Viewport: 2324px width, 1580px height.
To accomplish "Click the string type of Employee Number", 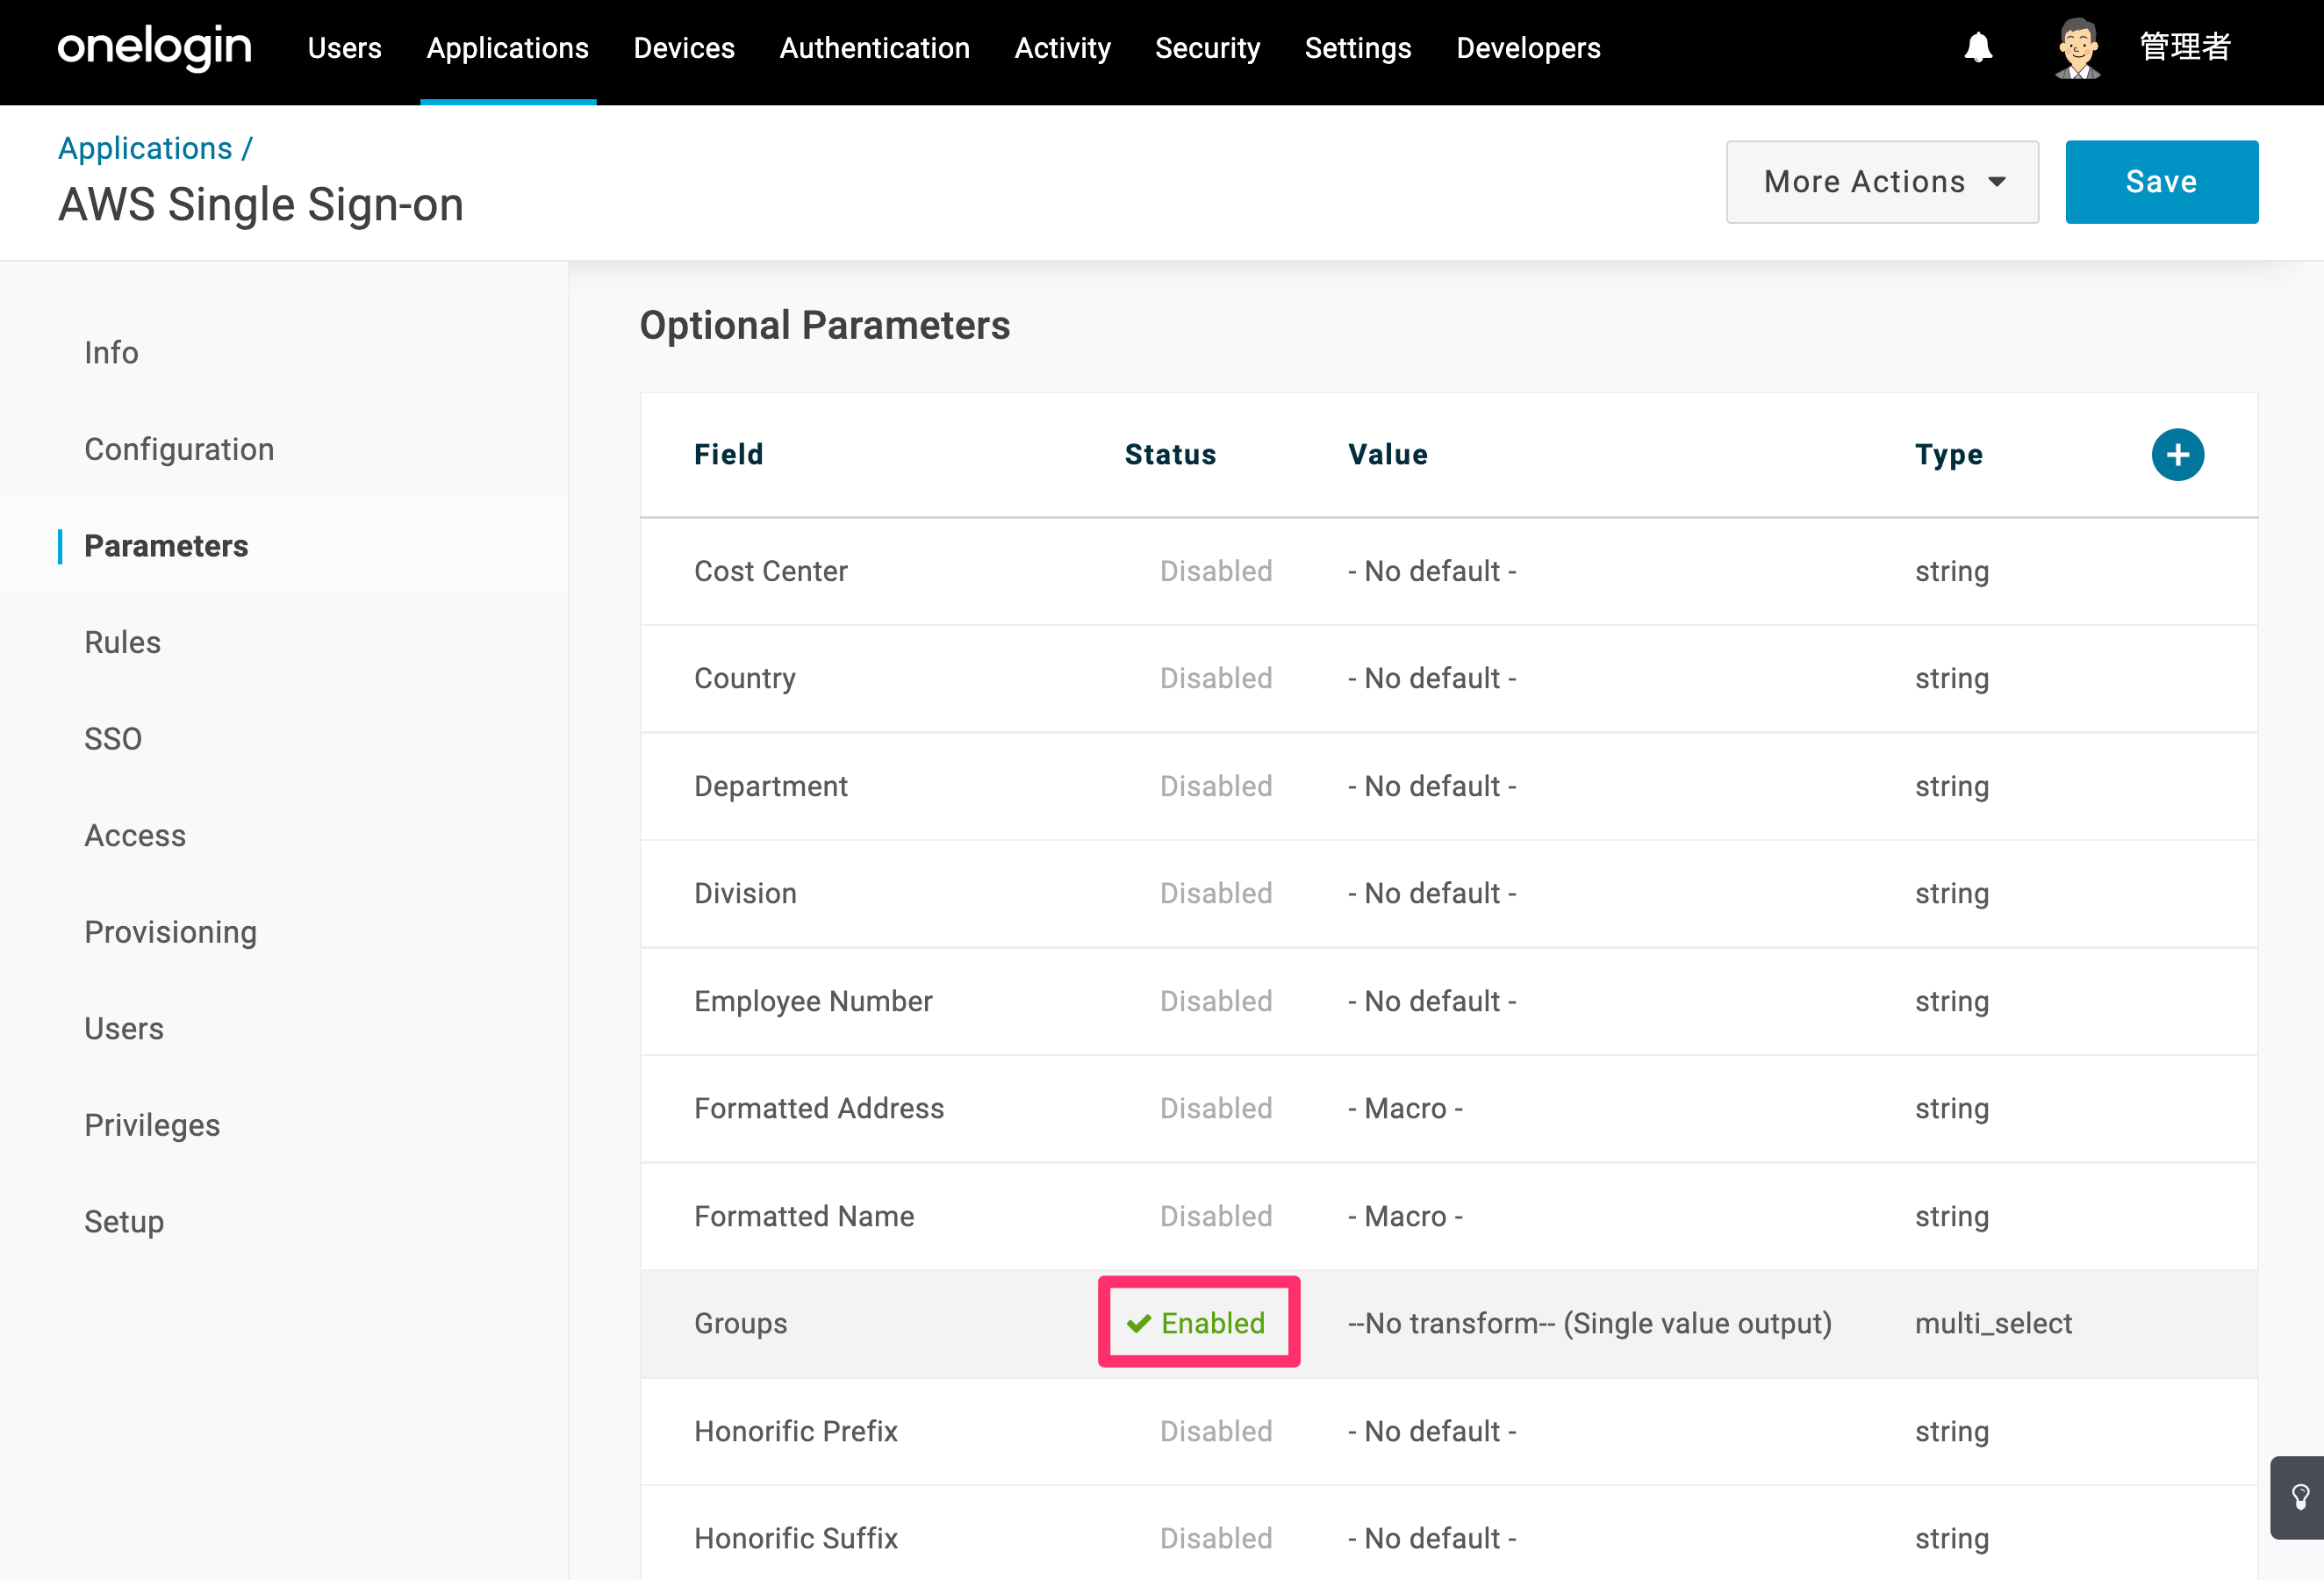I will pos(1952,1002).
